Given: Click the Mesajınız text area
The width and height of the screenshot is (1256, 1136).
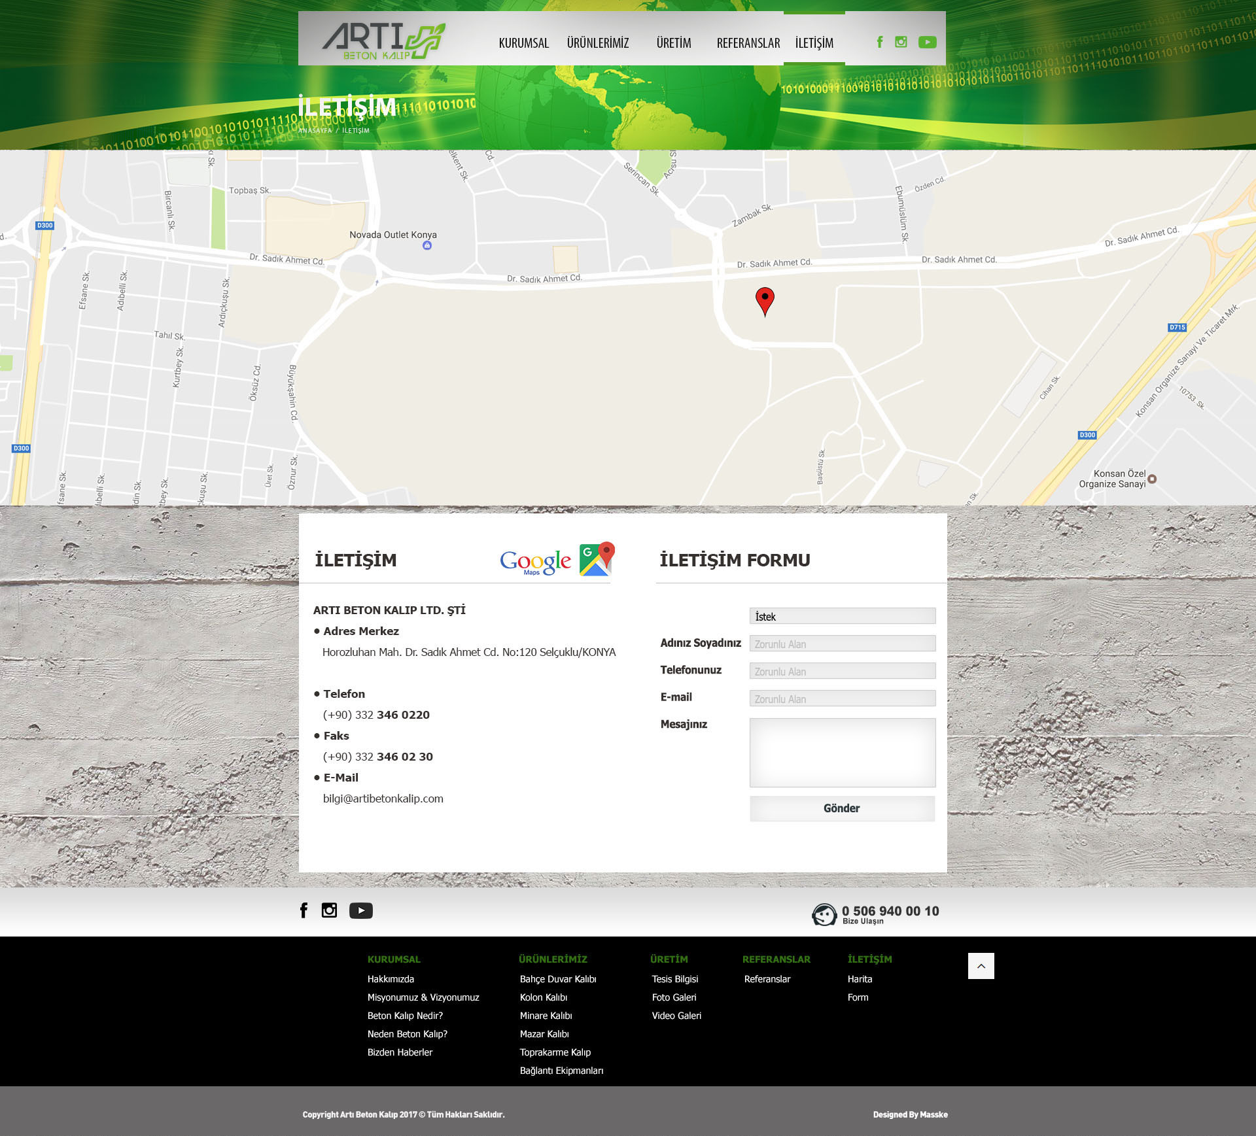Looking at the screenshot, I should tap(842, 752).
